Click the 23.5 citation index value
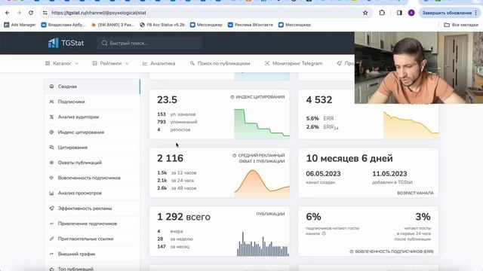Viewport: 483px width, 271px height. (x=167, y=100)
